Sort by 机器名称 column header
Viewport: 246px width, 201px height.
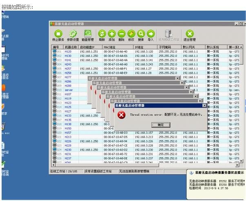click(x=71, y=47)
